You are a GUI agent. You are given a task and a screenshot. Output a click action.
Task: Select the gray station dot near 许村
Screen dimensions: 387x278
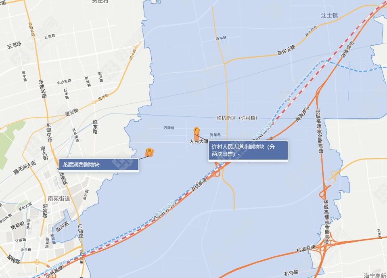tap(289, 99)
